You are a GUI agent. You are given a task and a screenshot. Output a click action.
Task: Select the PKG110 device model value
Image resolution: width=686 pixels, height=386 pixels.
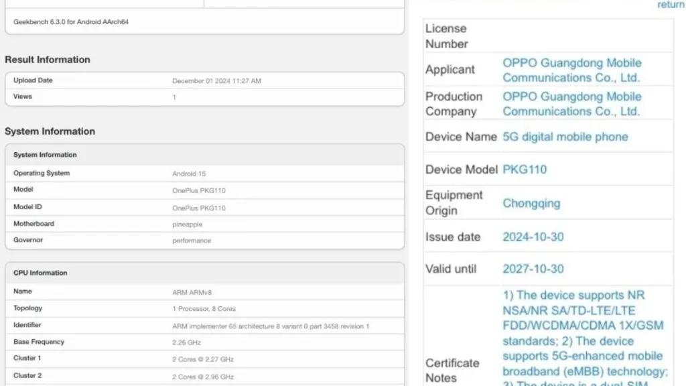[x=525, y=170]
